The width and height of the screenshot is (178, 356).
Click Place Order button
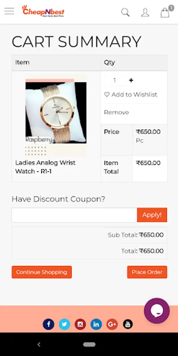click(147, 272)
